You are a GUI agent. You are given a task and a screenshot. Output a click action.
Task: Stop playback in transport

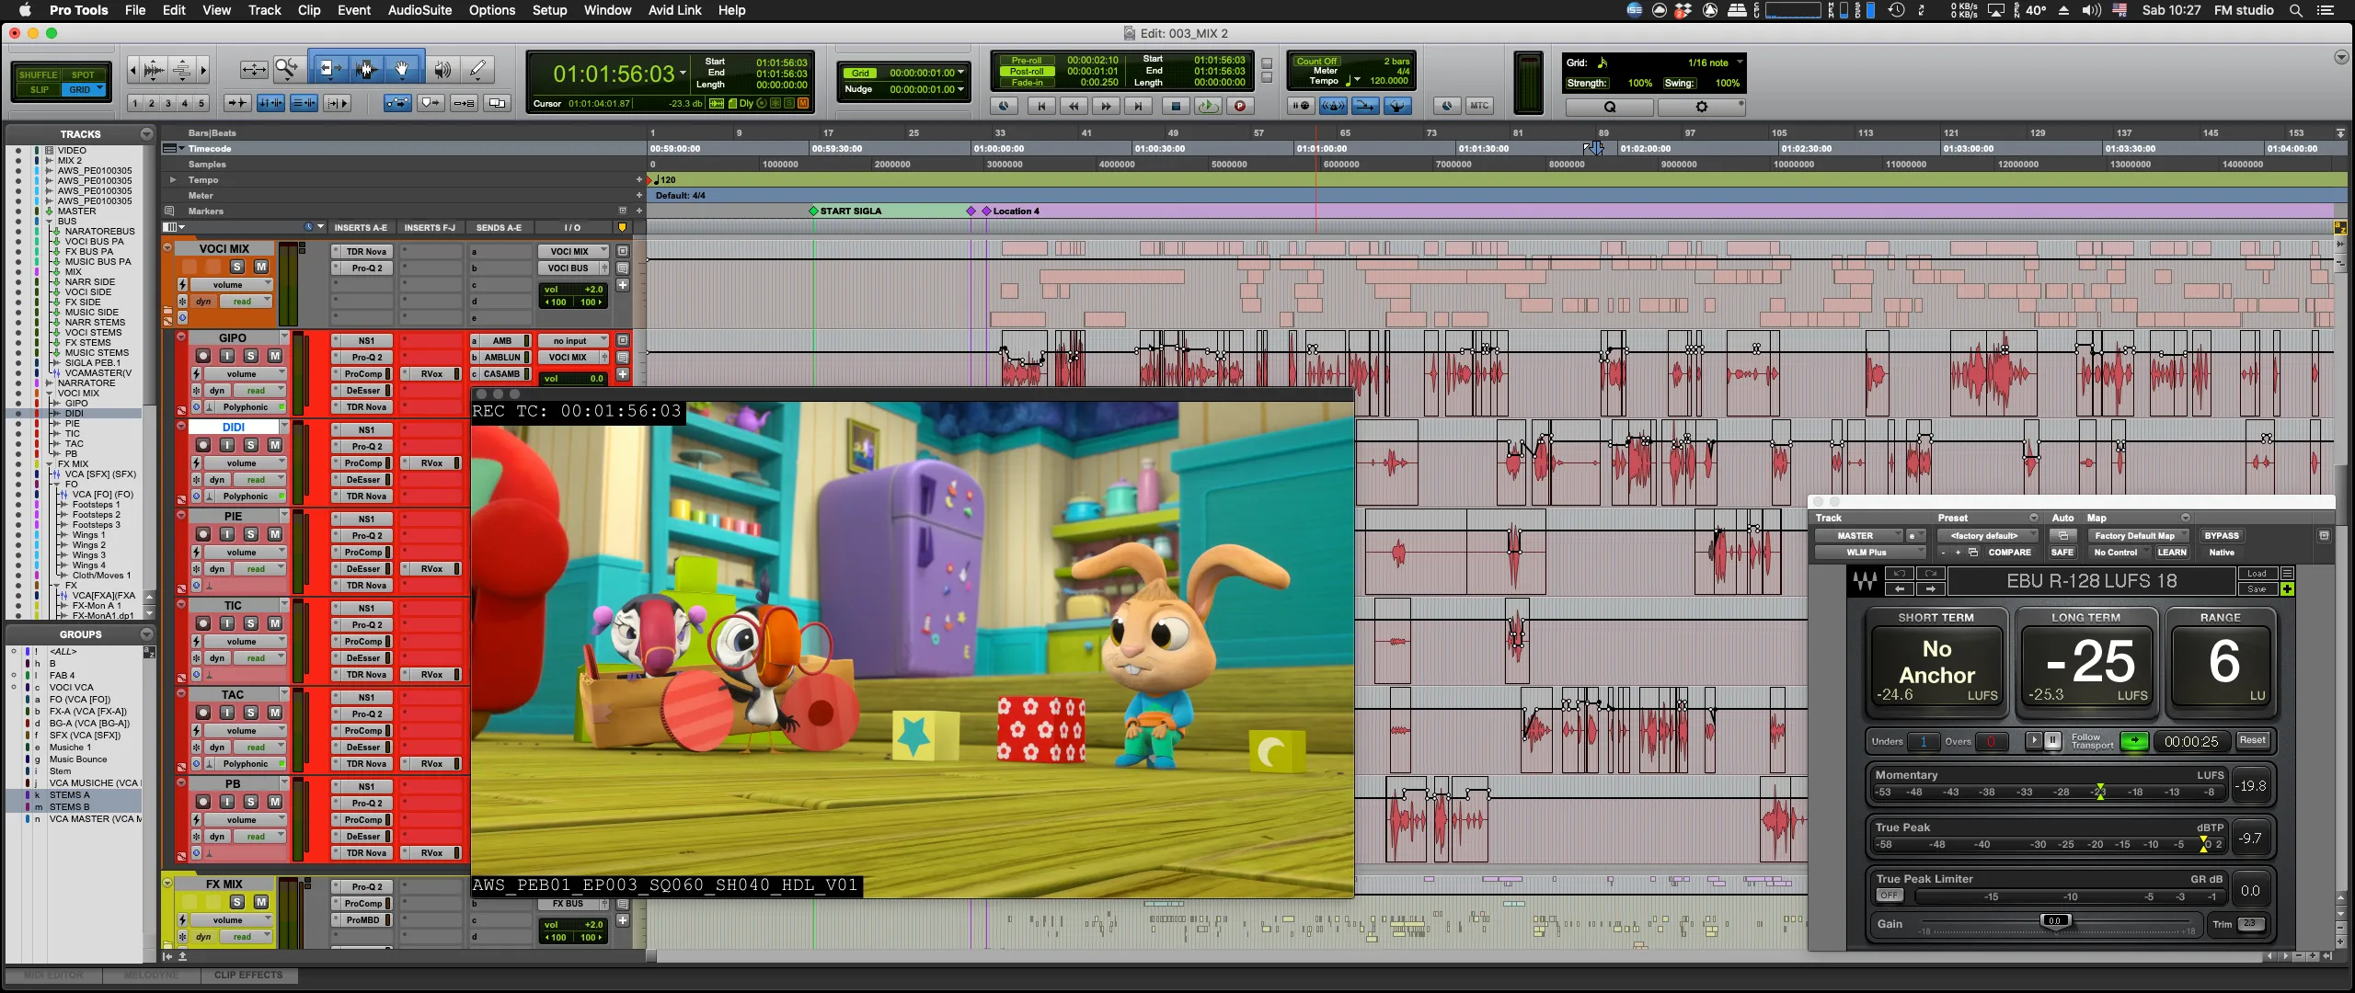1175,107
